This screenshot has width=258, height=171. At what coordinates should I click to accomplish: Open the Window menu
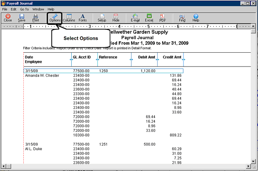click(38, 9)
